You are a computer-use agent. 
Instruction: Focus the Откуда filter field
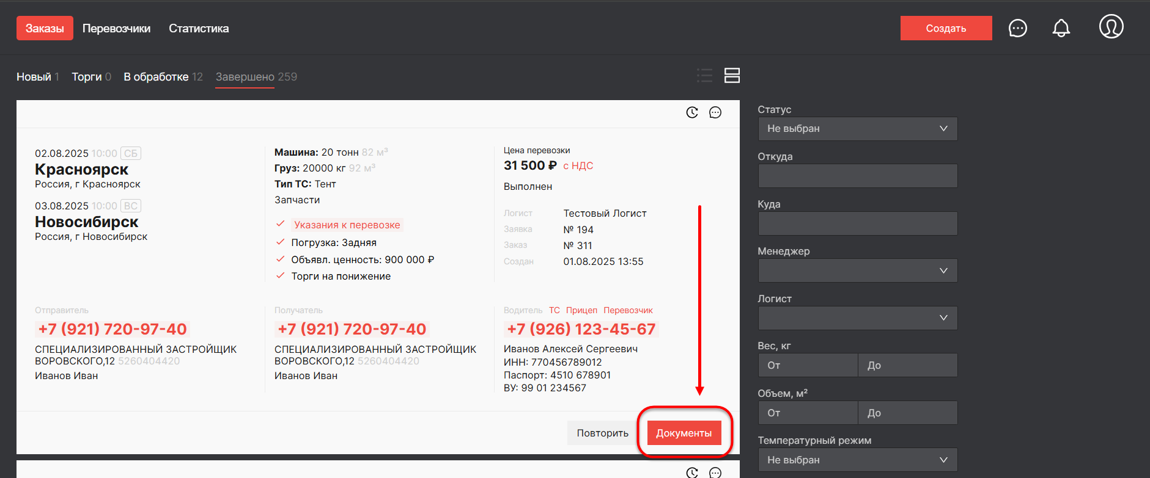(858, 176)
